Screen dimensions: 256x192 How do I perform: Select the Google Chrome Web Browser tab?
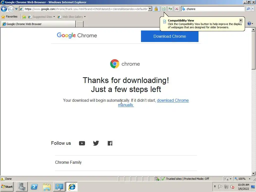click(x=38, y=24)
